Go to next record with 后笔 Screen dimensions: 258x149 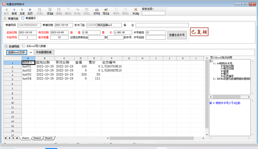(x=22, y=11)
